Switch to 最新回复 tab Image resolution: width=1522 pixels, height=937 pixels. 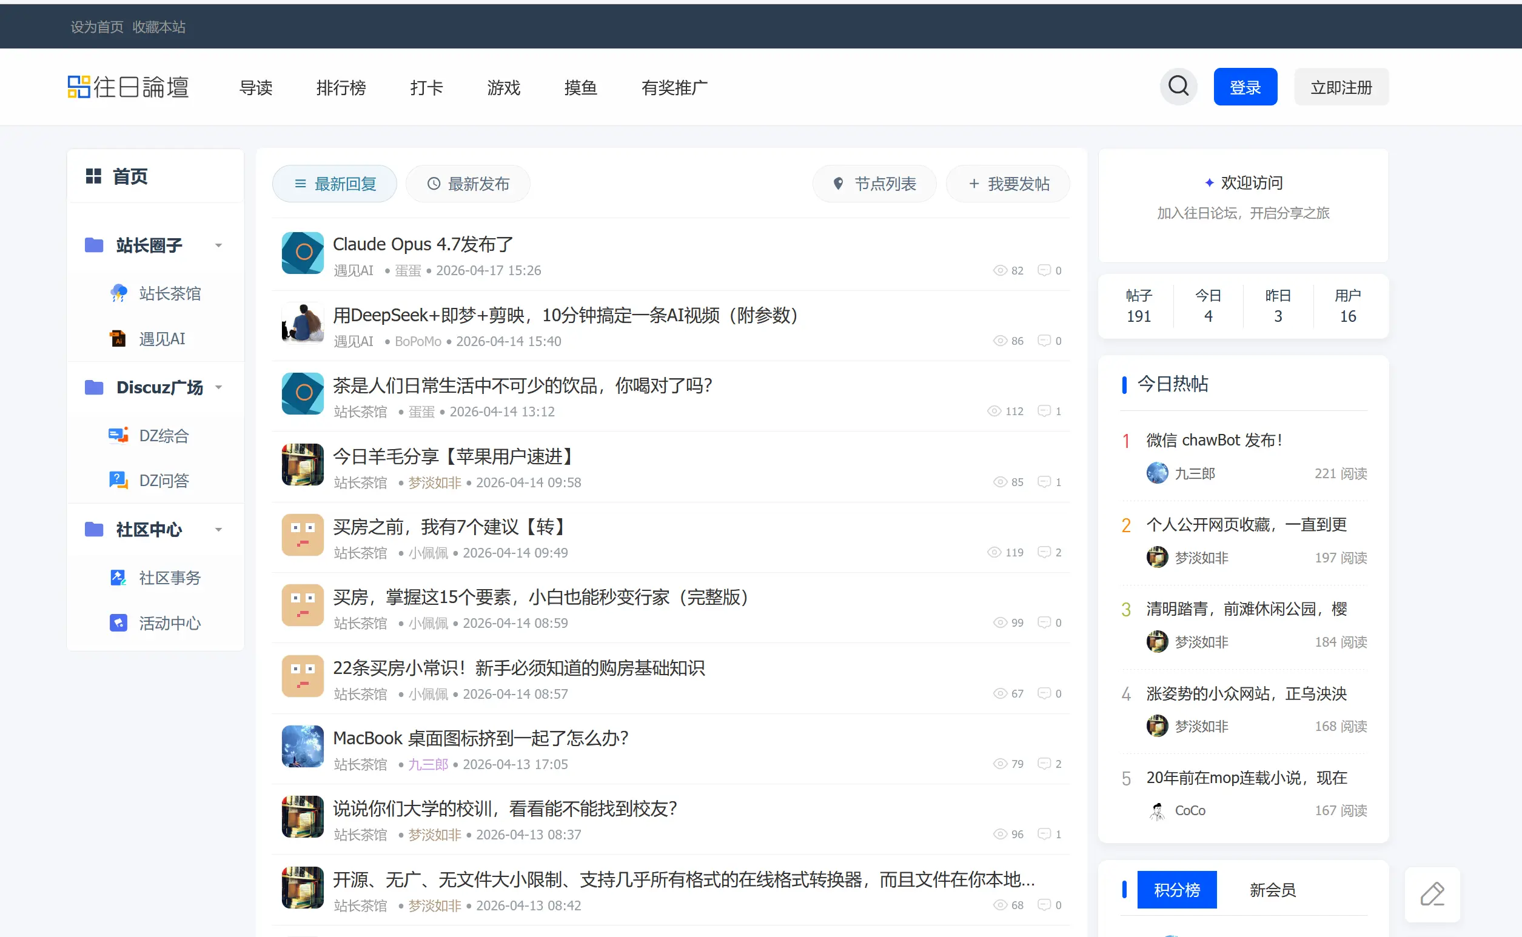(x=335, y=184)
